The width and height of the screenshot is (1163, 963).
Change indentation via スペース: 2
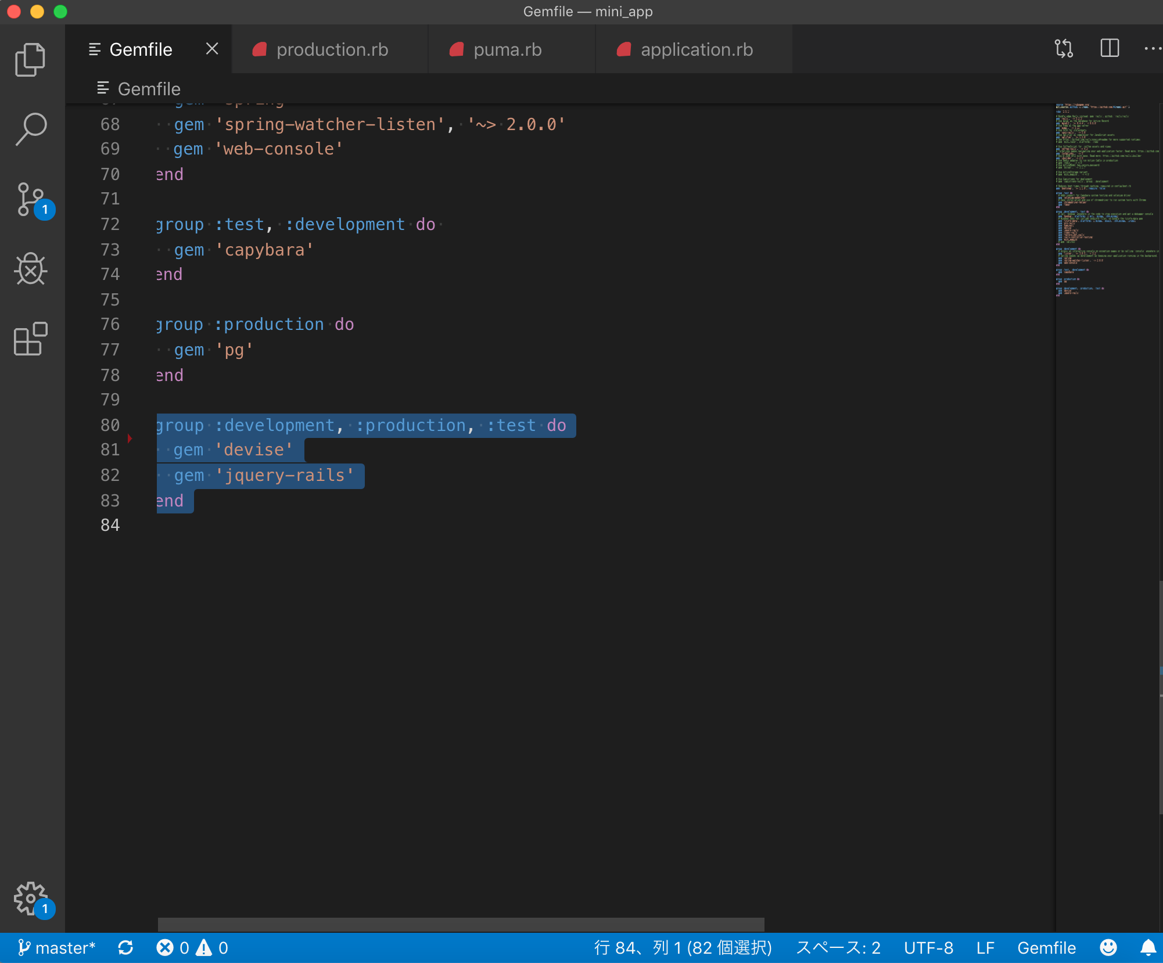838,948
